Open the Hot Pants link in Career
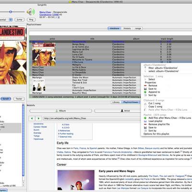The height and width of the screenshot is (192, 192). coord(145,179)
